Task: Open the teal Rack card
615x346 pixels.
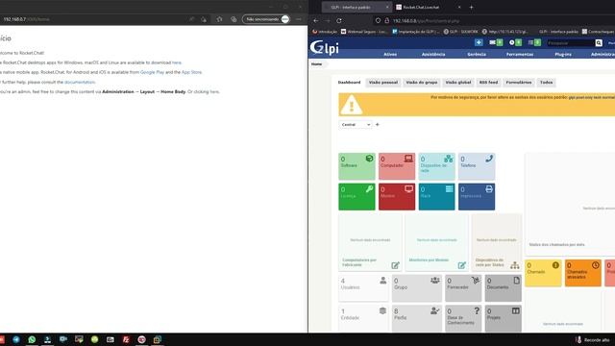Action: 437,196
